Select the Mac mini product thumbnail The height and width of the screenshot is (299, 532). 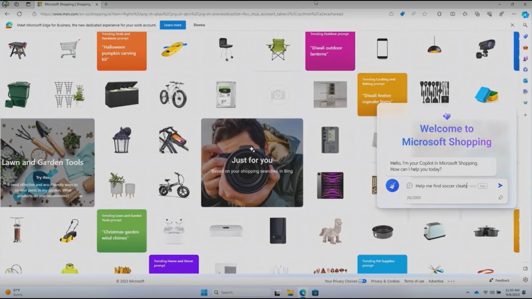[226, 231]
